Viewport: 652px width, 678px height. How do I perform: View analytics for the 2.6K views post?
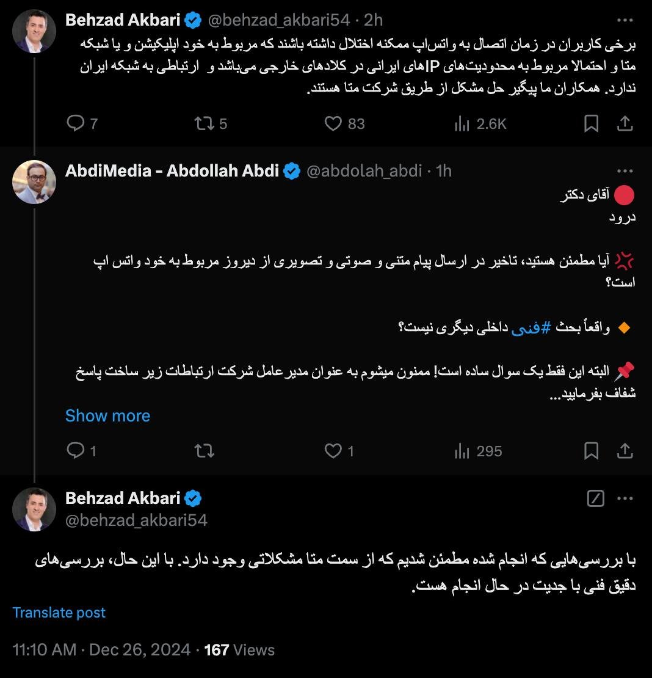pos(462,124)
